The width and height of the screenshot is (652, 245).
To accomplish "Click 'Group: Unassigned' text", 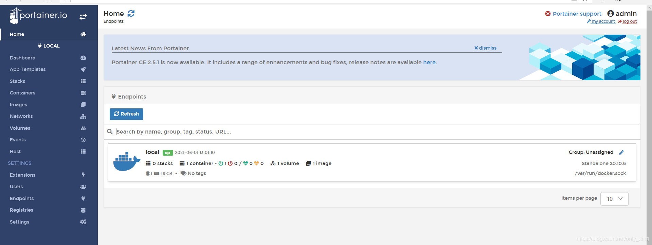I will click(x=591, y=152).
